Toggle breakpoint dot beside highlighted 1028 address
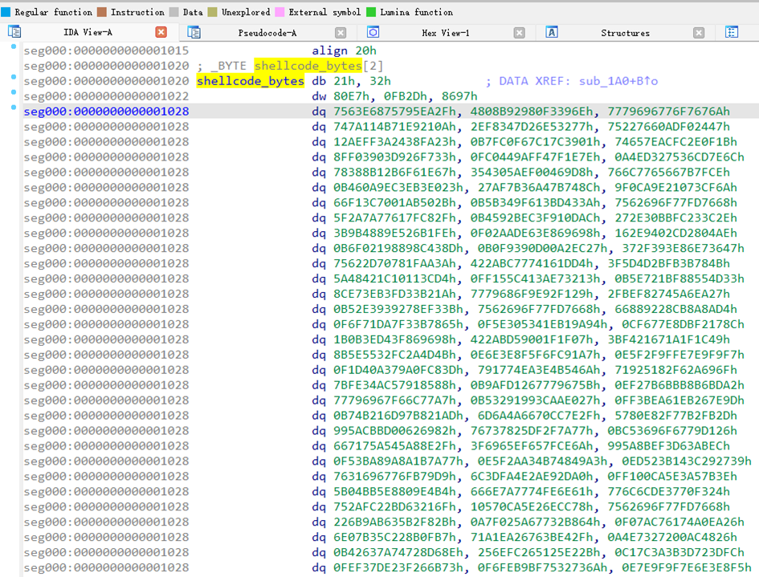The height and width of the screenshot is (577, 759). tap(14, 107)
